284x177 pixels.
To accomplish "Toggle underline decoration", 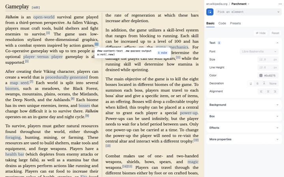I will 251,83.
